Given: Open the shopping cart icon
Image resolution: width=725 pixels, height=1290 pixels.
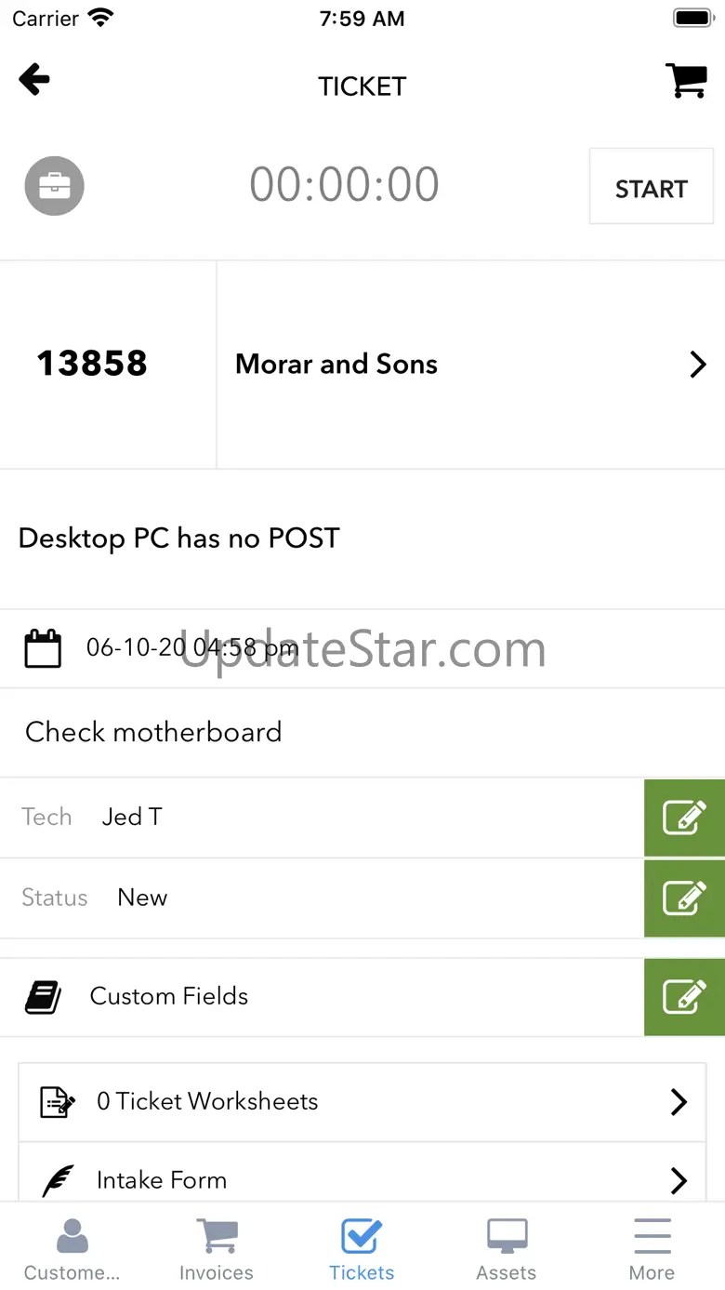Looking at the screenshot, I should coord(687,81).
